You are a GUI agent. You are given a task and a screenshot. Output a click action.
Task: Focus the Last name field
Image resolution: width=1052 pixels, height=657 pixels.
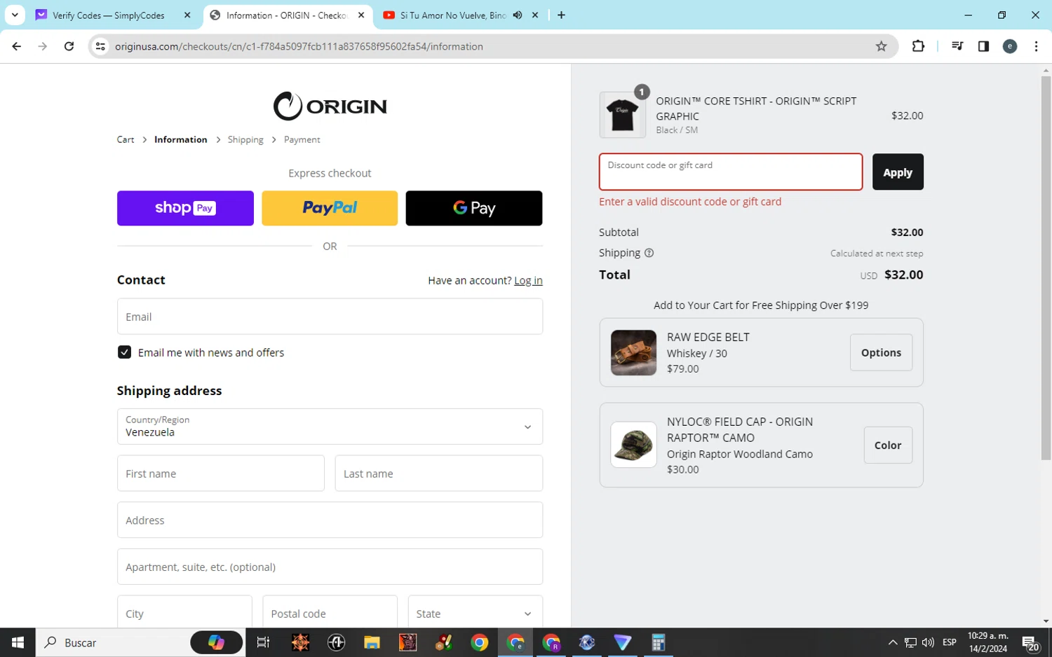click(x=439, y=473)
